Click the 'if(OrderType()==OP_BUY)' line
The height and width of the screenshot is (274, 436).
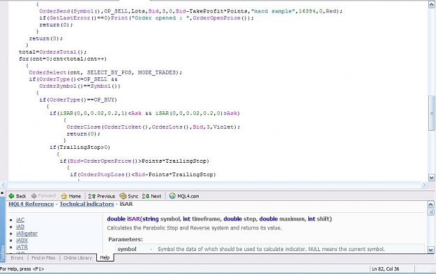click(78, 99)
